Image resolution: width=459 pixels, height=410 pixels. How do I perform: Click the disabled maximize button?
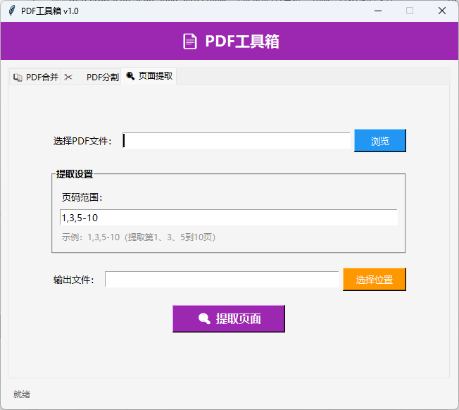click(x=410, y=11)
